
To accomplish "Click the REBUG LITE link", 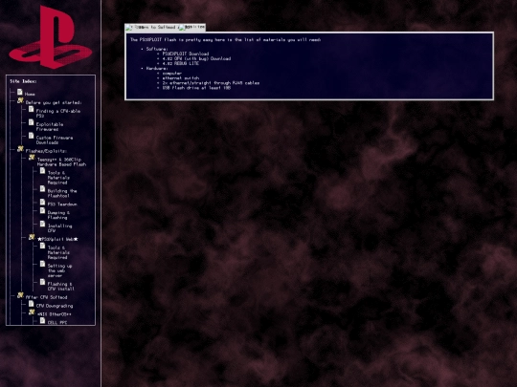I will pyautogui.click(x=180, y=63).
